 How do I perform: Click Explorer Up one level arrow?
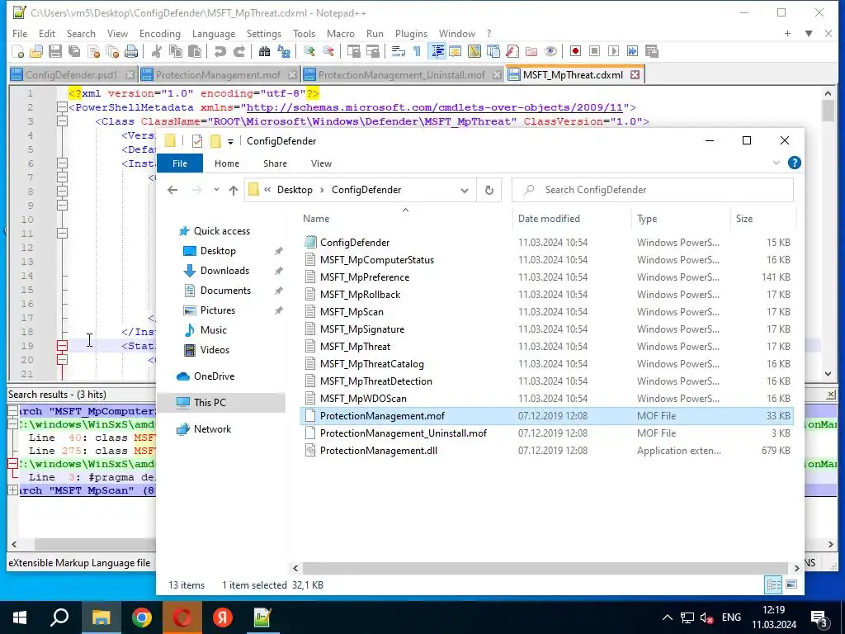(234, 190)
